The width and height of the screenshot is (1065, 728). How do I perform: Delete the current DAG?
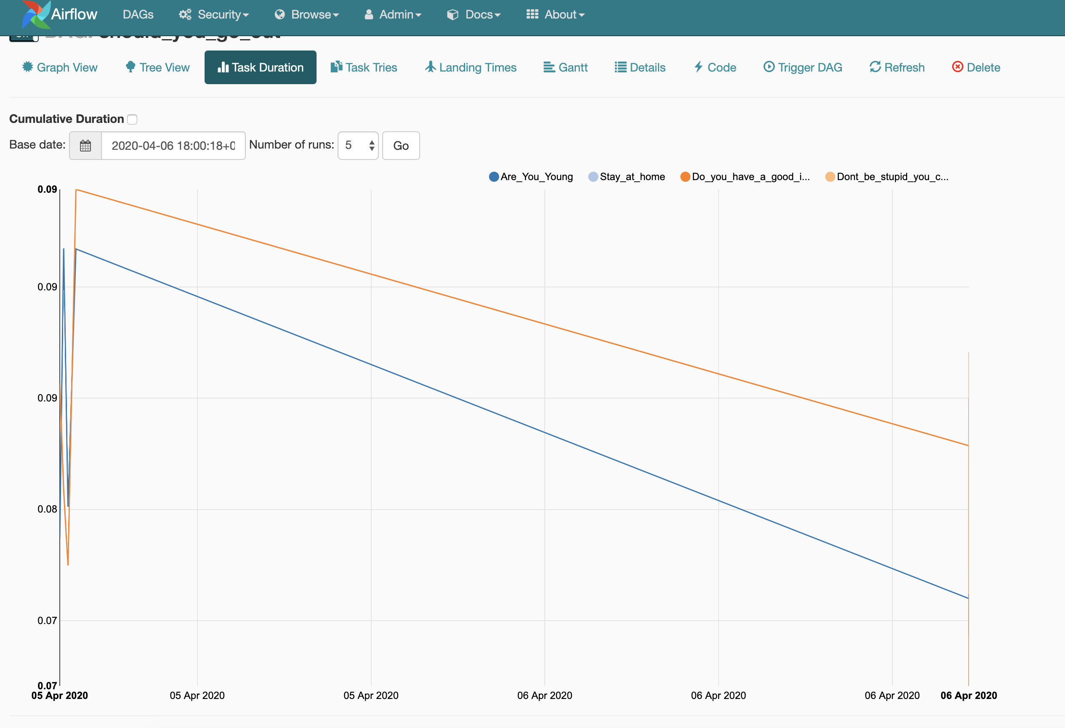(x=976, y=67)
